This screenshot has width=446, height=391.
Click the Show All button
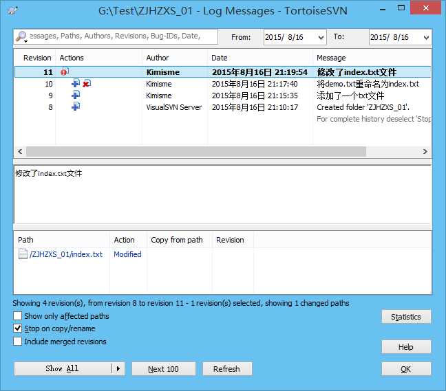tap(63, 368)
